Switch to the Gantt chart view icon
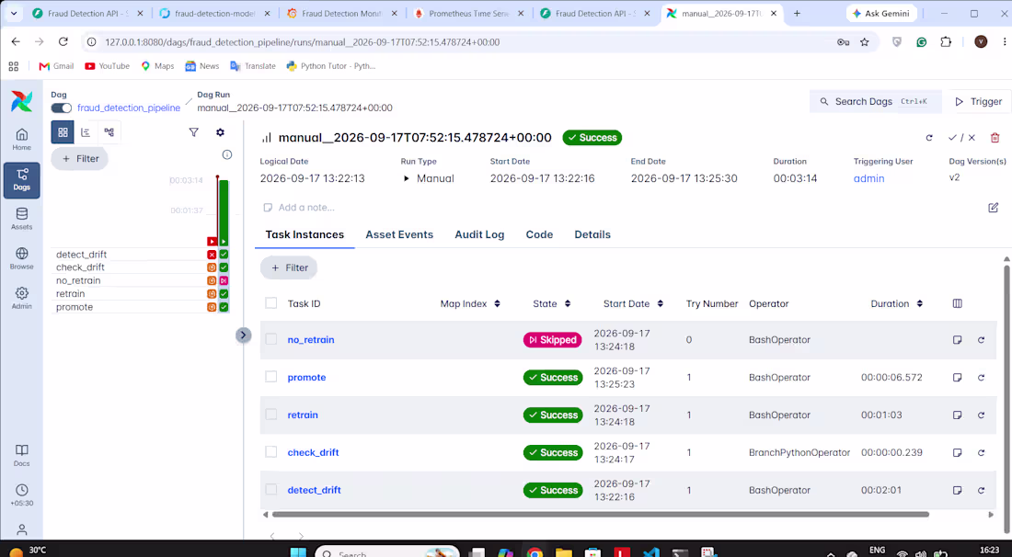Screen dimensions: 1012x557 [x=86, y=132]
